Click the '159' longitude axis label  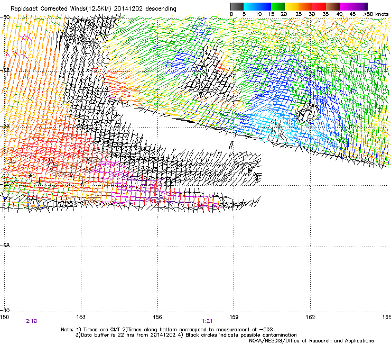[x=234, y=317]
